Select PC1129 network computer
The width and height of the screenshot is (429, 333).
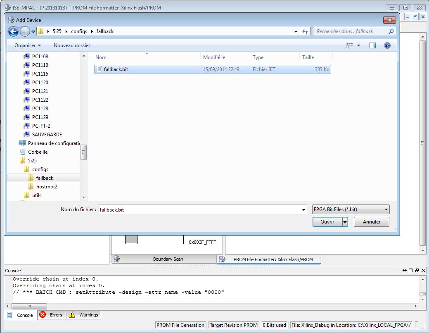40,117
